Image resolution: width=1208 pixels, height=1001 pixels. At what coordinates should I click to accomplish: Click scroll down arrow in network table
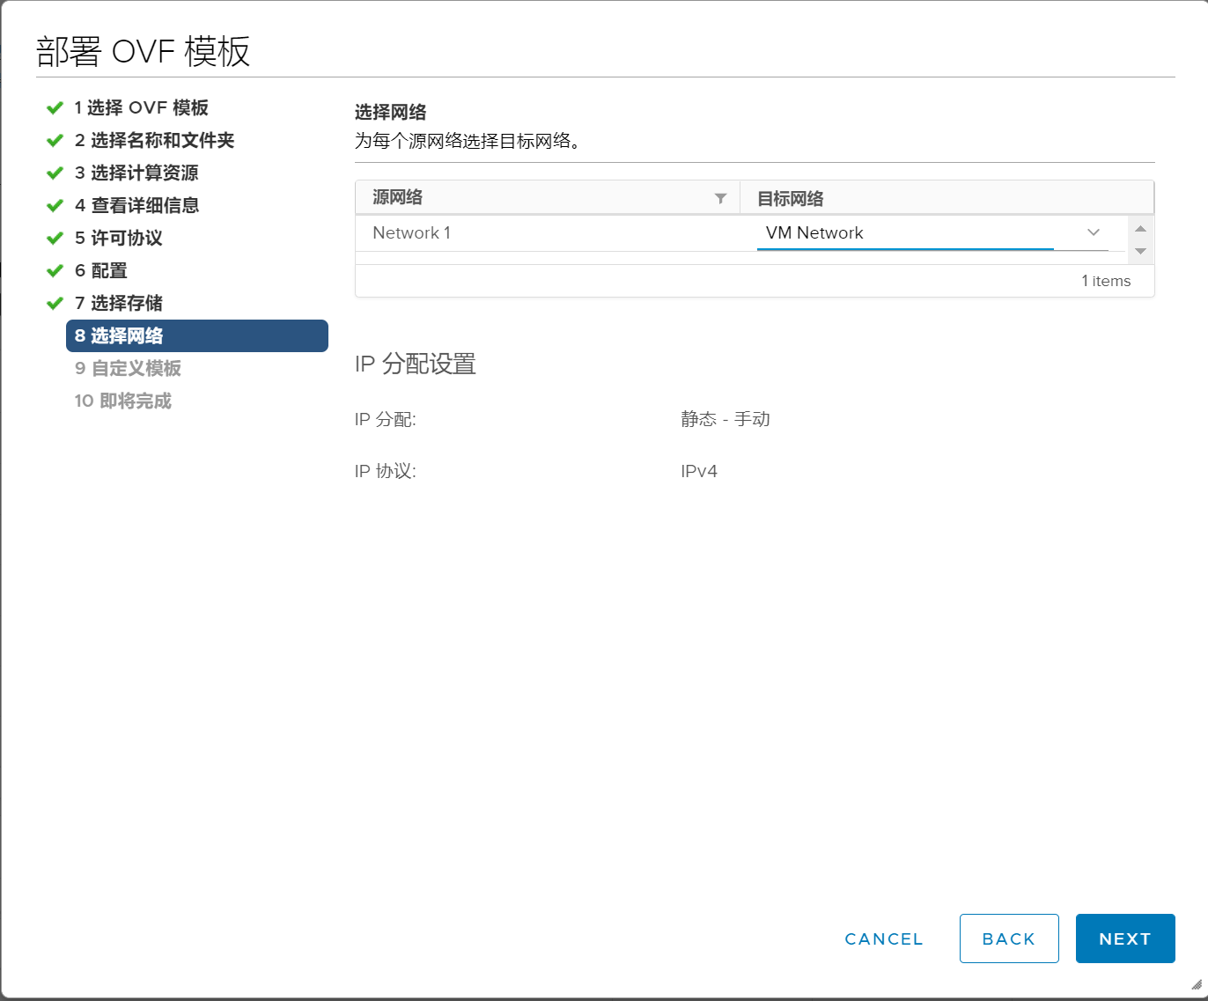pos(1140,251)
